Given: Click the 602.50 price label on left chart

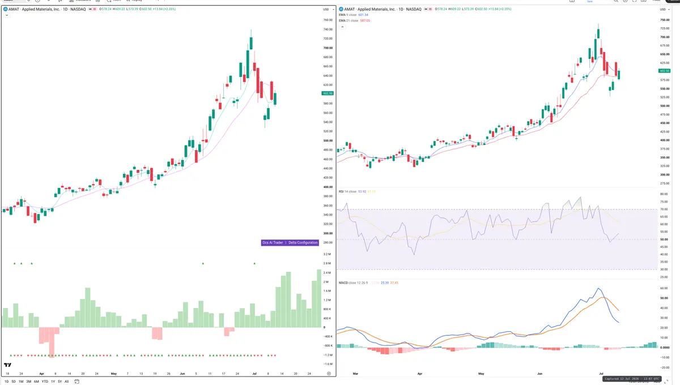Looking at the screenshot, I should click(328, 93).
